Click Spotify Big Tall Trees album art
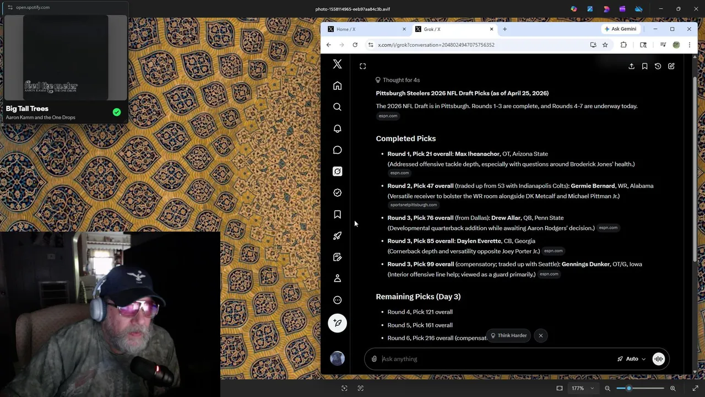Screen dimensions: 705x397 65,57
